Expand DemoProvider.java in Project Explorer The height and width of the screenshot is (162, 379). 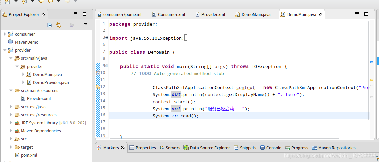coord(23,83)
